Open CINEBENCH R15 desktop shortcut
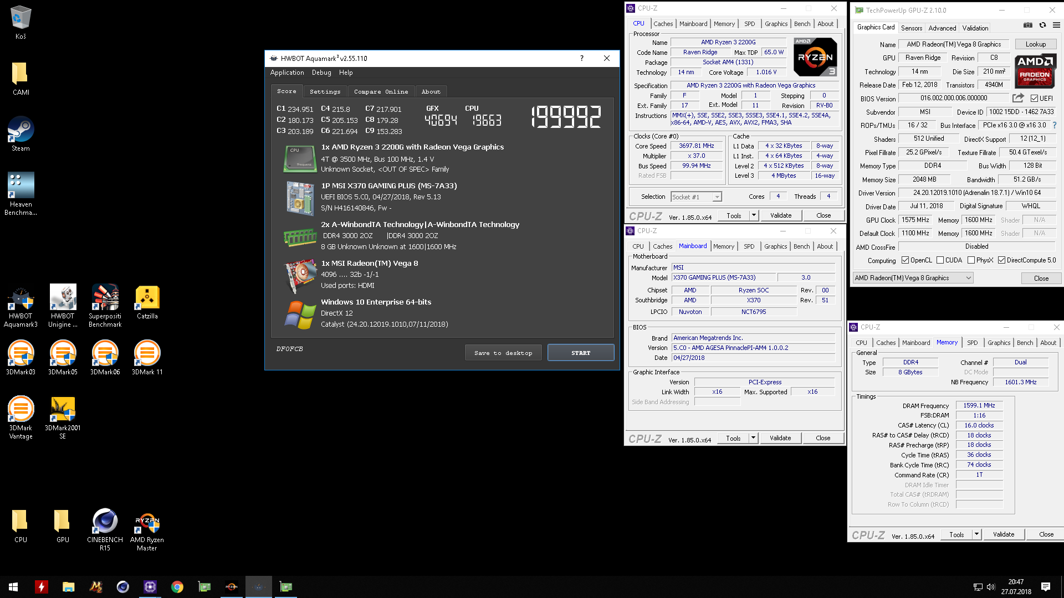Image resolution: width=1064 pixels, height=598 pixels. click(x=105, y=529)
